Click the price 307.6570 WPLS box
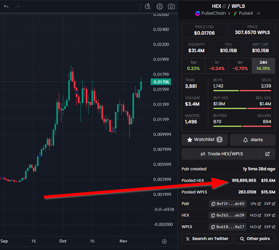 (x=252, y=30)
